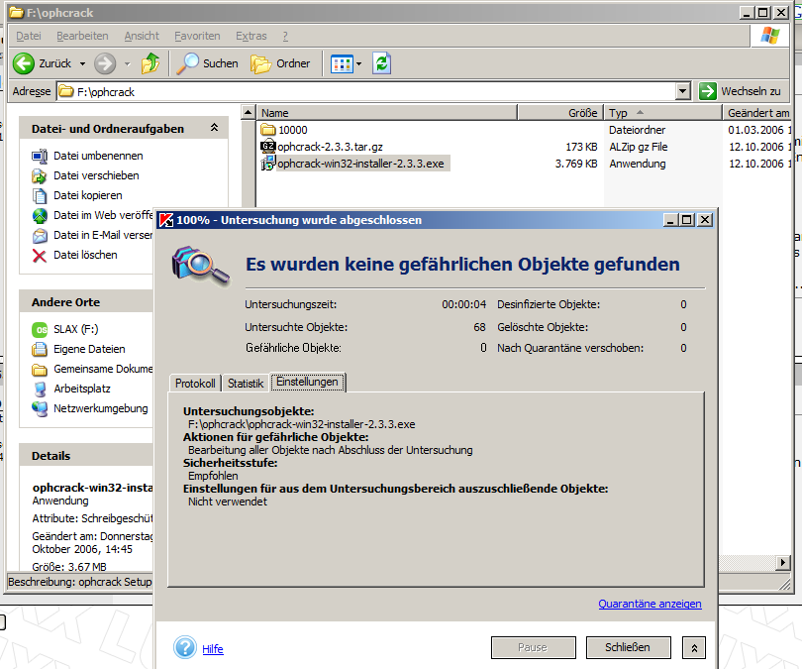
Task: Click the Datei in E-Mail versenden envelope icon
Action: point(40,236)
